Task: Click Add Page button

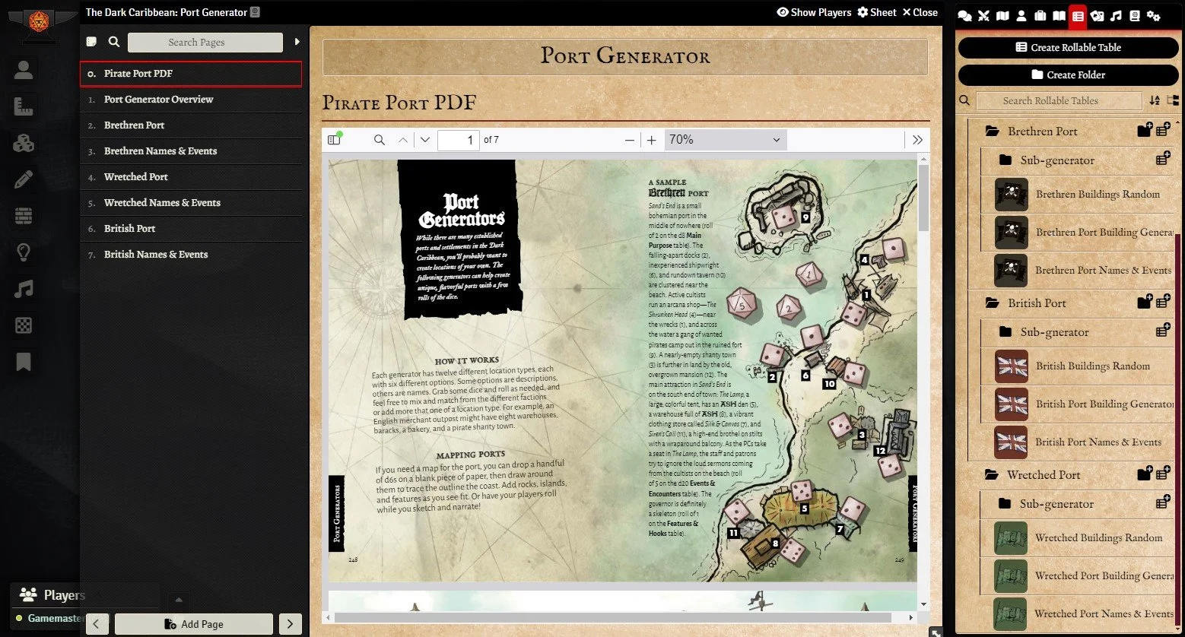Action: click(x=194, y=624)
